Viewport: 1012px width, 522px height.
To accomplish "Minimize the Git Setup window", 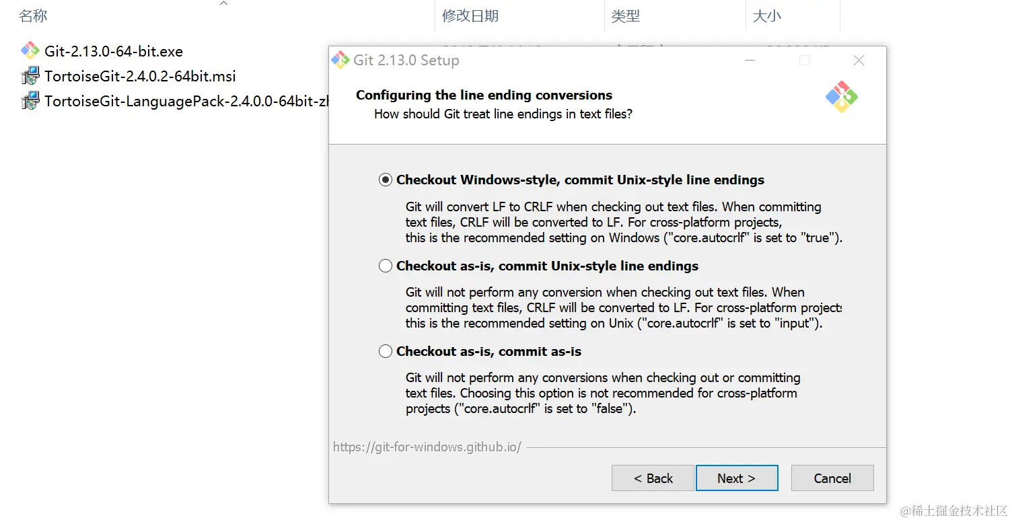I will coord(750,61).
